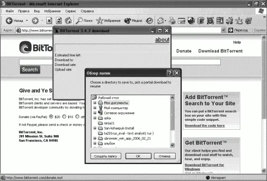Open the Справка menu
267x181 pixels.
point(87,11)
